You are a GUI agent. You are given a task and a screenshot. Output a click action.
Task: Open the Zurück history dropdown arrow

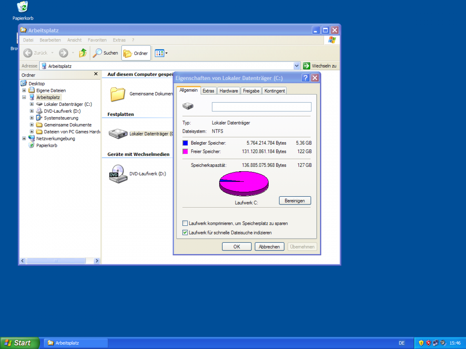[x=52, y=53]
